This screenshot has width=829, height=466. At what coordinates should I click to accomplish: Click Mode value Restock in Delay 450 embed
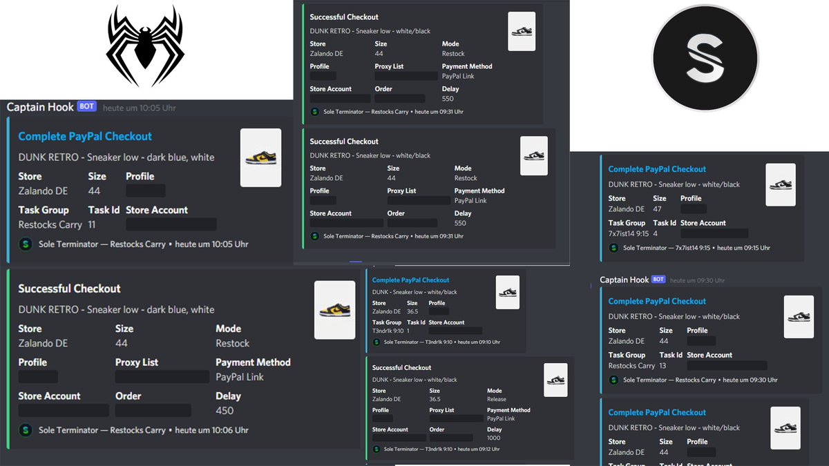[x=233, y=343]
